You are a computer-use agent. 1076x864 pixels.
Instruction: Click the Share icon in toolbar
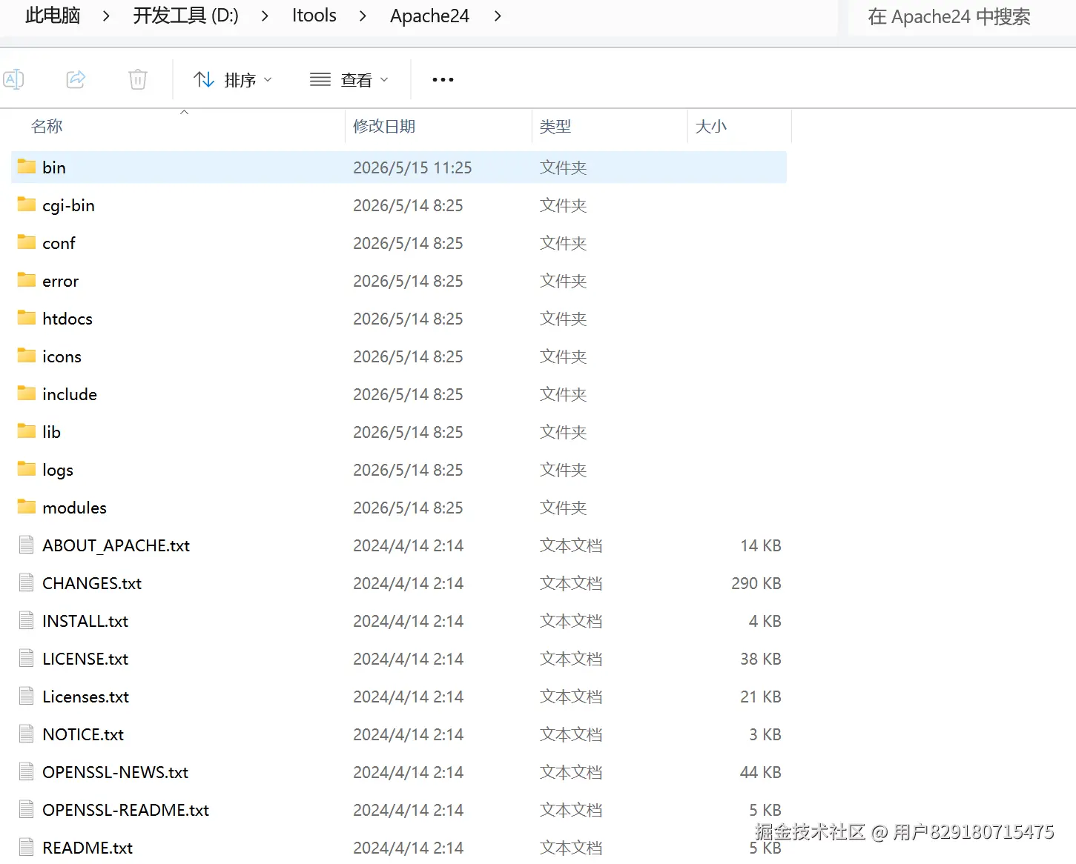tap(76, 79)
